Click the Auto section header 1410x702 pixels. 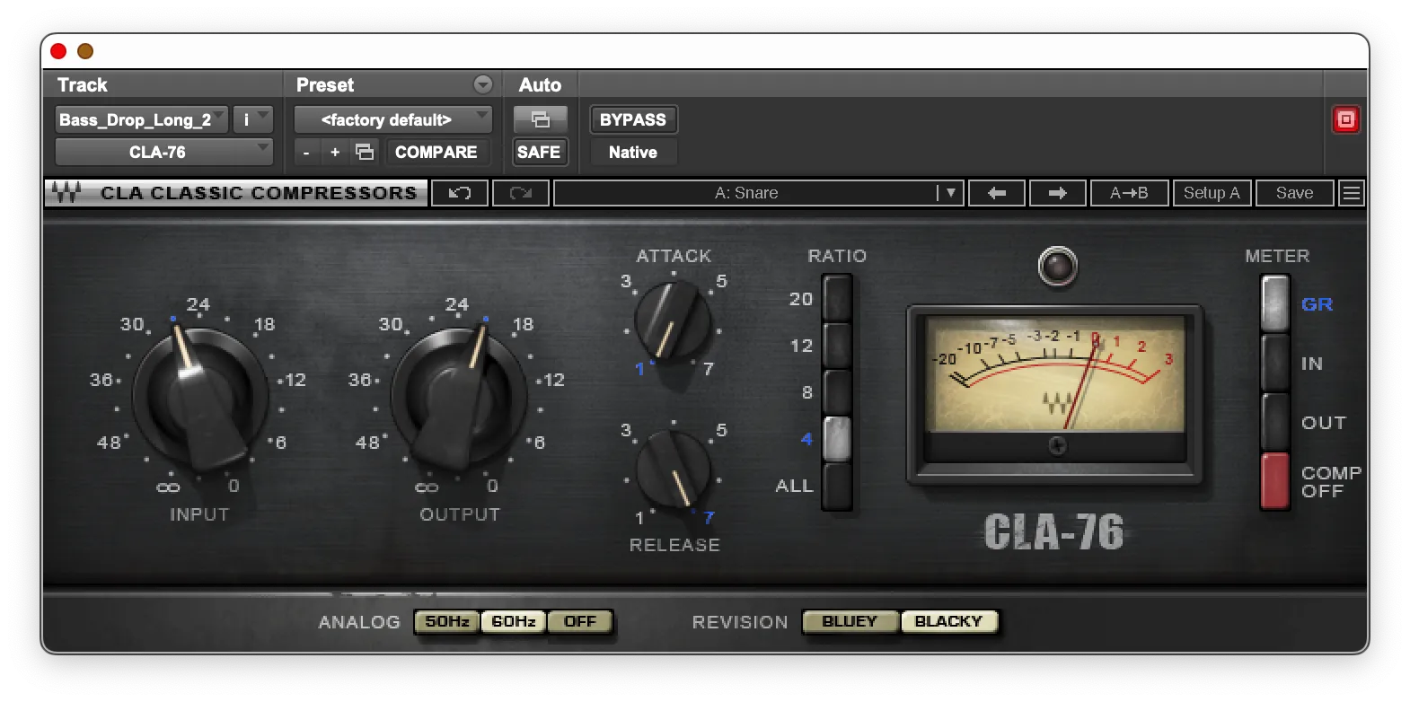click(x=540, y=84)
